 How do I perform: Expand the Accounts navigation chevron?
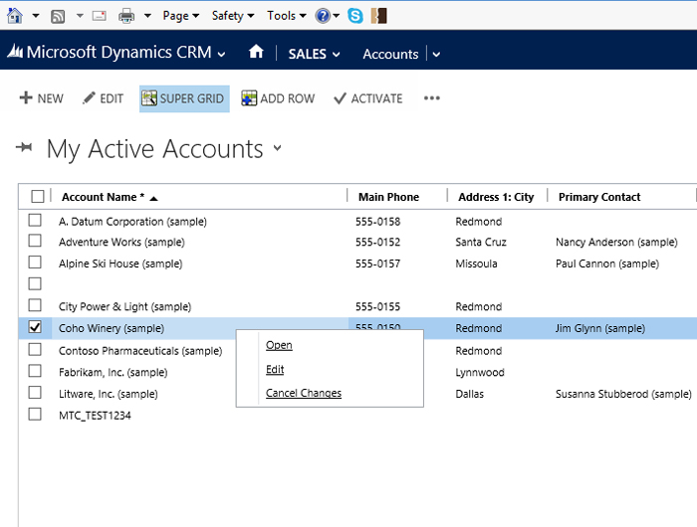coord(436,55)
